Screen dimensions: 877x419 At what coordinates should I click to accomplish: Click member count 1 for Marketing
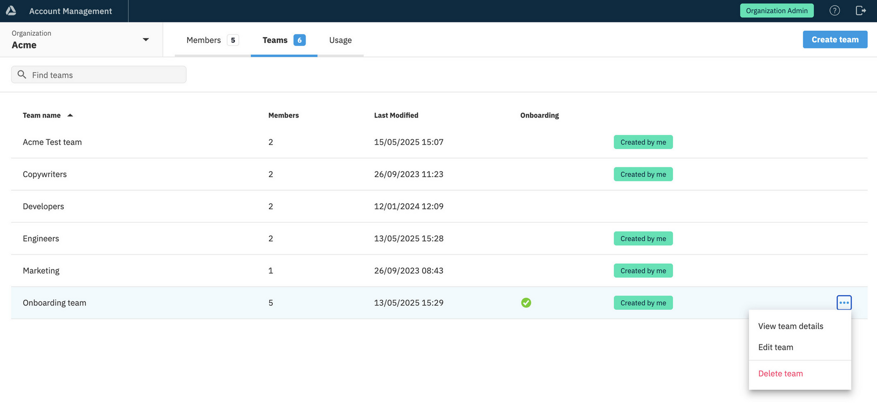pyautogui.click(x=271, y=271)
